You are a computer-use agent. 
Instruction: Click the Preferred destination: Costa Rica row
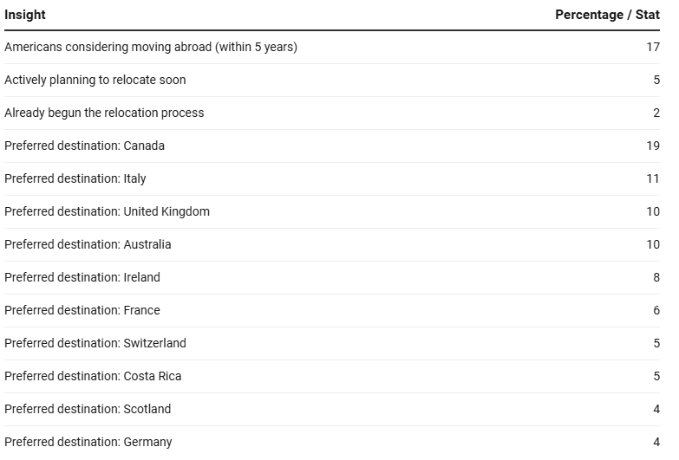click(332, 376)
